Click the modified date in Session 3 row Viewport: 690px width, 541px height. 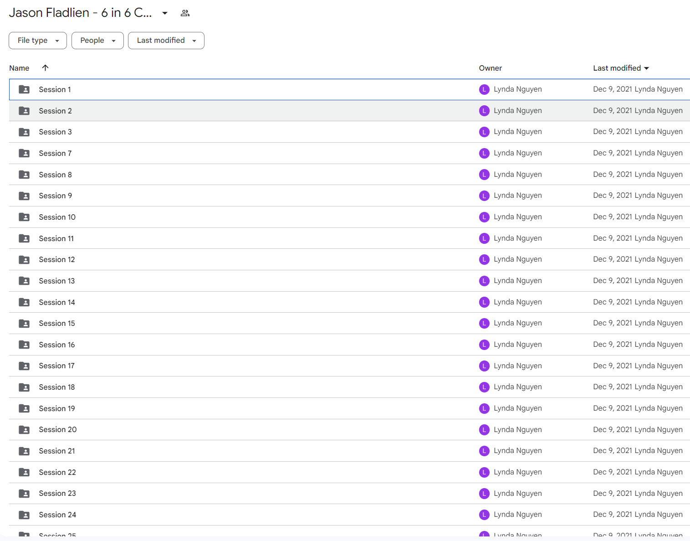point(613,131)
